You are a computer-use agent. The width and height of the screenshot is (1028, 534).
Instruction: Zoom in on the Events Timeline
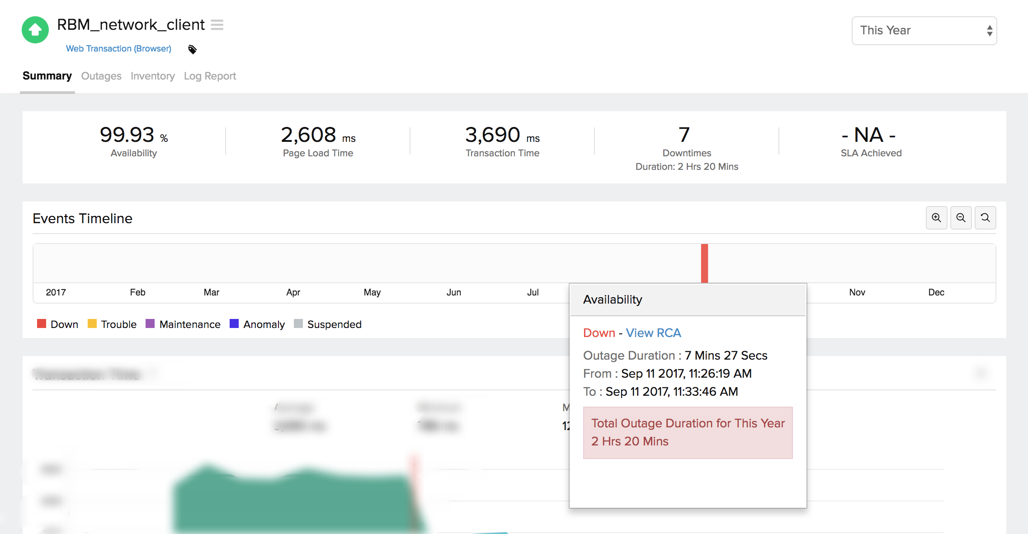point(936,218)
